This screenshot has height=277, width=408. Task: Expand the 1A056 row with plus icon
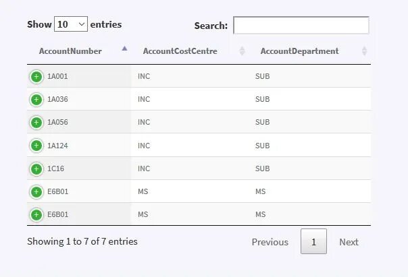tap(36, 123)
